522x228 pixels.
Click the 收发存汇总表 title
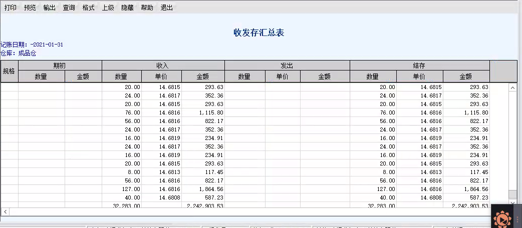[x=258, y=32]
